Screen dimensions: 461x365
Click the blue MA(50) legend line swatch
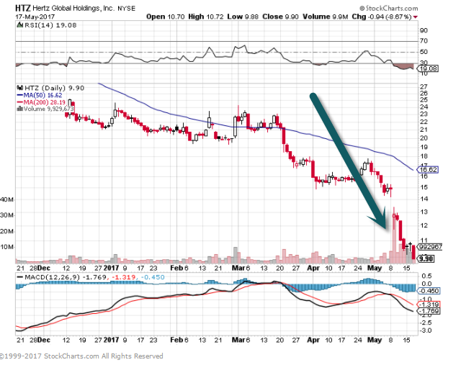pyautogui.click(x=20, y=95)
